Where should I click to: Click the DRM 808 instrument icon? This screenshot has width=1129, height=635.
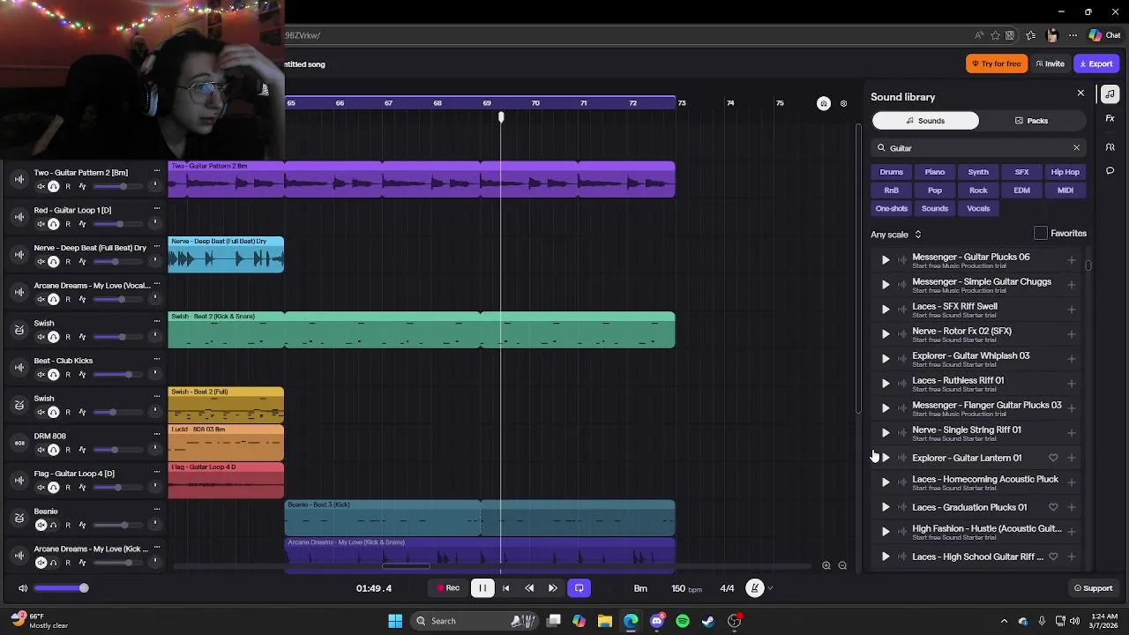pos(19,443)
